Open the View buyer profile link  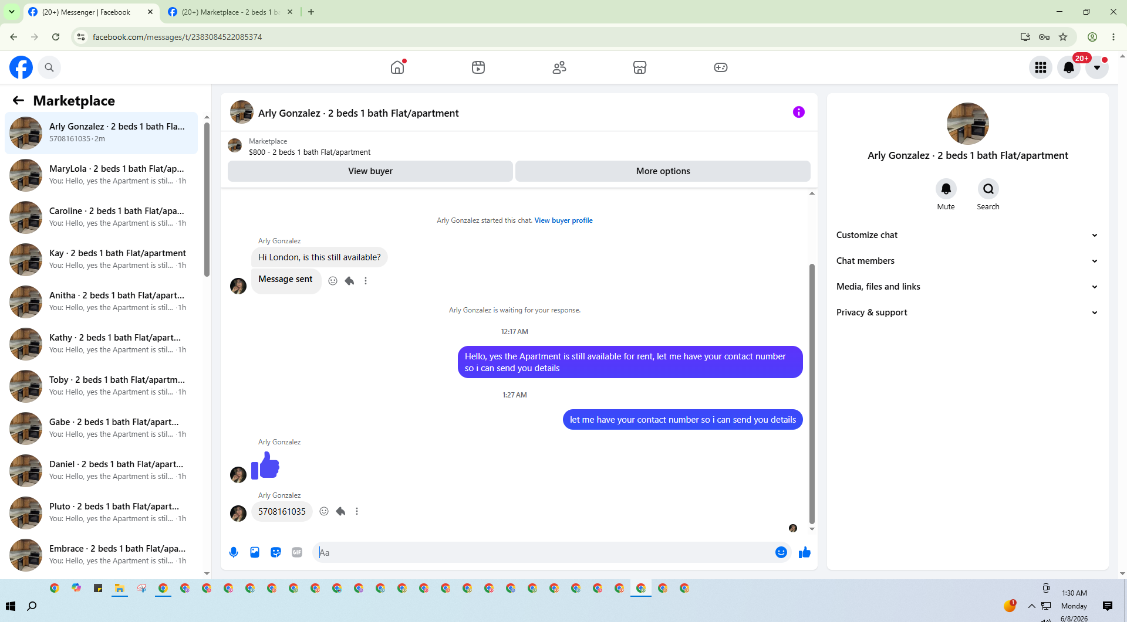coord(563,220)
